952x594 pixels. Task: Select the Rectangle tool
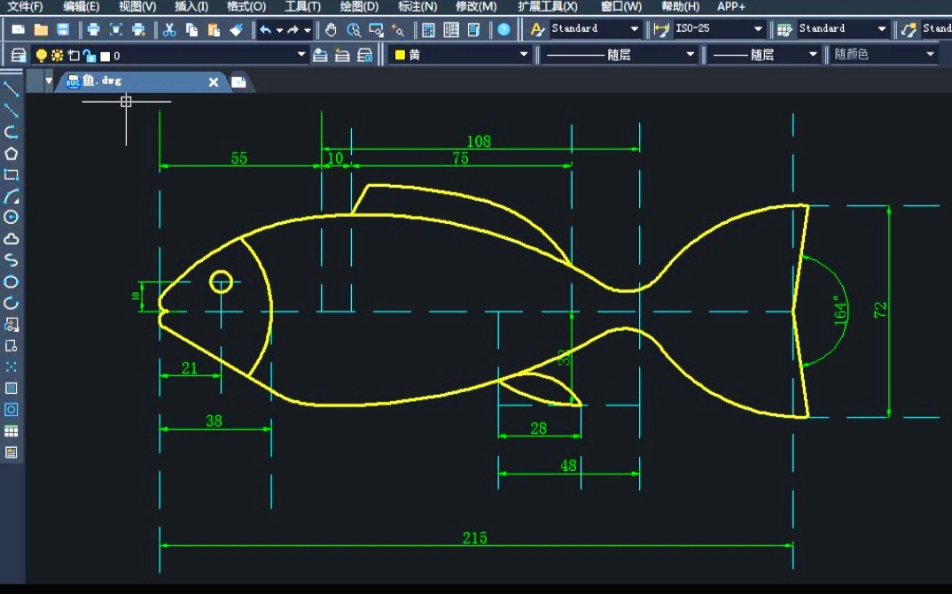pyautogui.click(x=11, y=174)
